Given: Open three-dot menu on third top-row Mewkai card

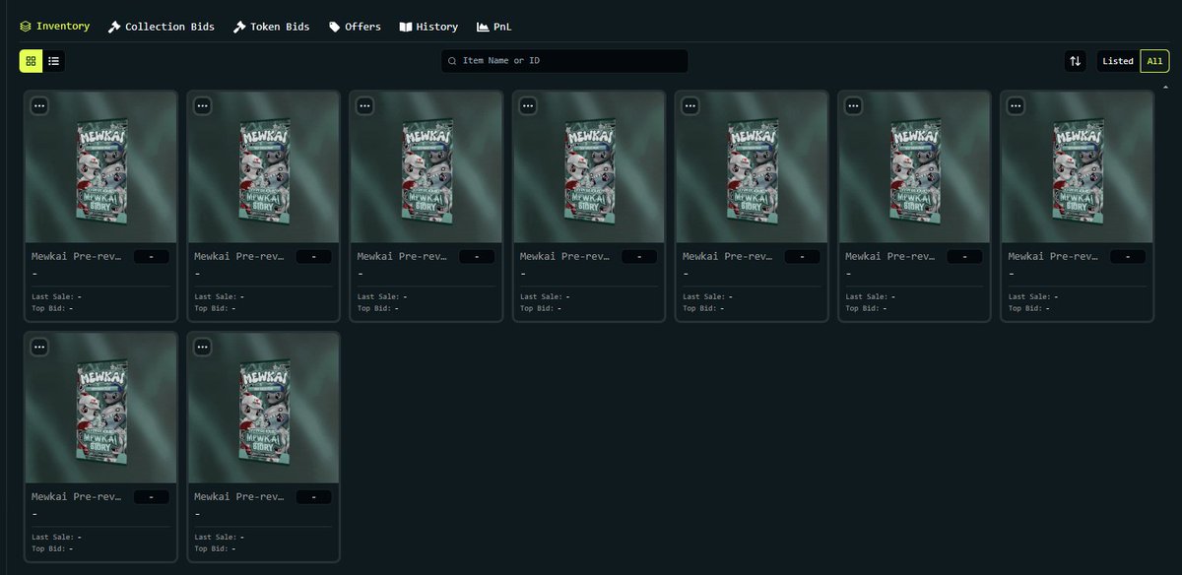Looking at the screenshot, I should coord(364,105).
